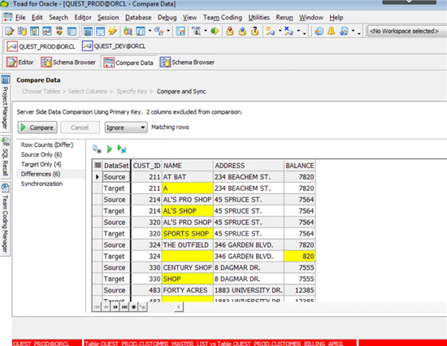
Task: Open the Database menu
Action: (138, 18)
